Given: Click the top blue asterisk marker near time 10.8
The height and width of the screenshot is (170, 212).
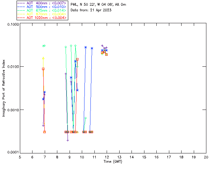Looking at the screenshot, I should pyautogui.click(x=92, y=48).
